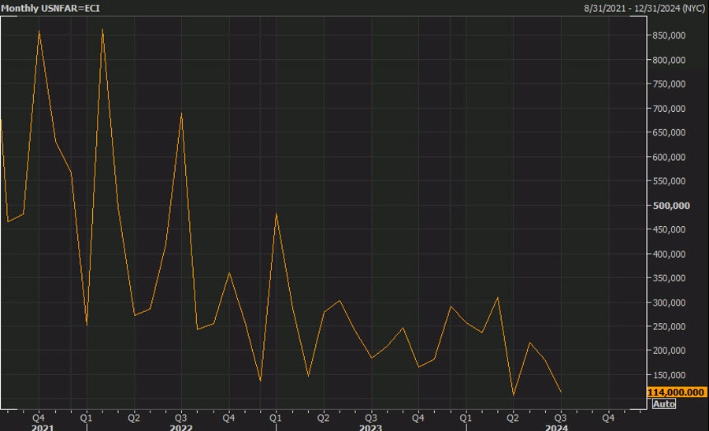Viewport: 709px width, 431px height.
Task: Click the Auto scale button
Action: tap(664, 404)
